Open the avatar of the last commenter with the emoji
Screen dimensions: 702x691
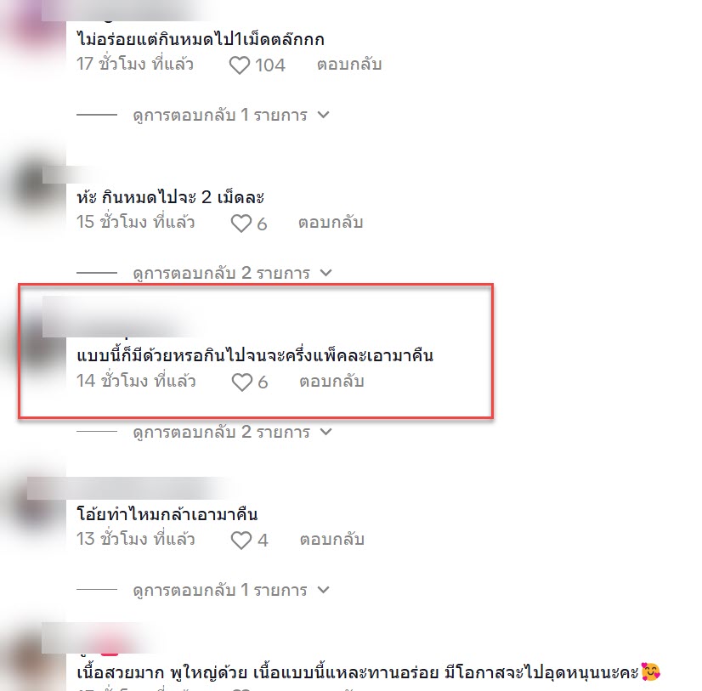tap(34, 660)
